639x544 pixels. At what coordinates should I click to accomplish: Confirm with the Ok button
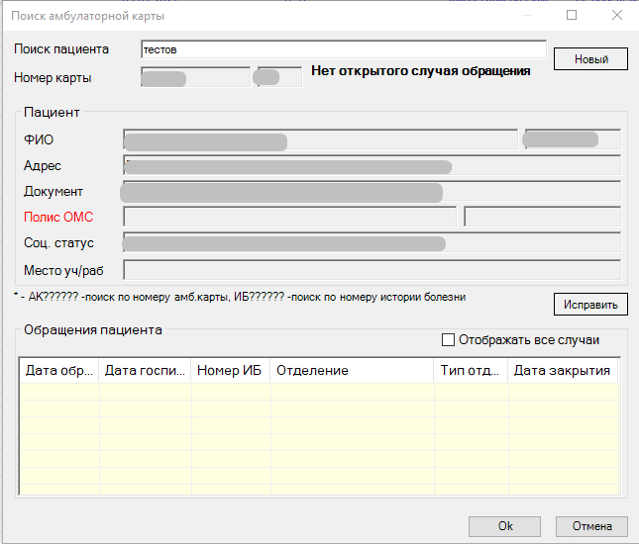[505, 526]
